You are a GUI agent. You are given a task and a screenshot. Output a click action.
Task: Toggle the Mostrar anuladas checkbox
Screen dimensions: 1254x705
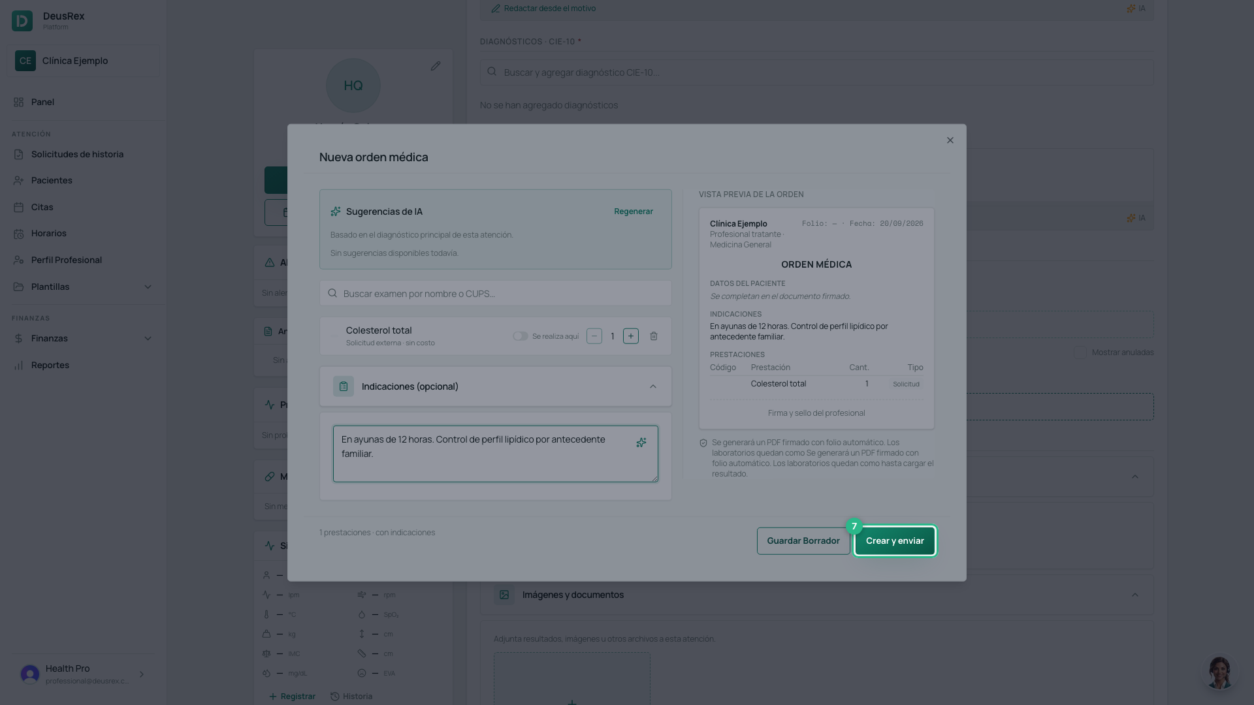tap(1080, 352)
